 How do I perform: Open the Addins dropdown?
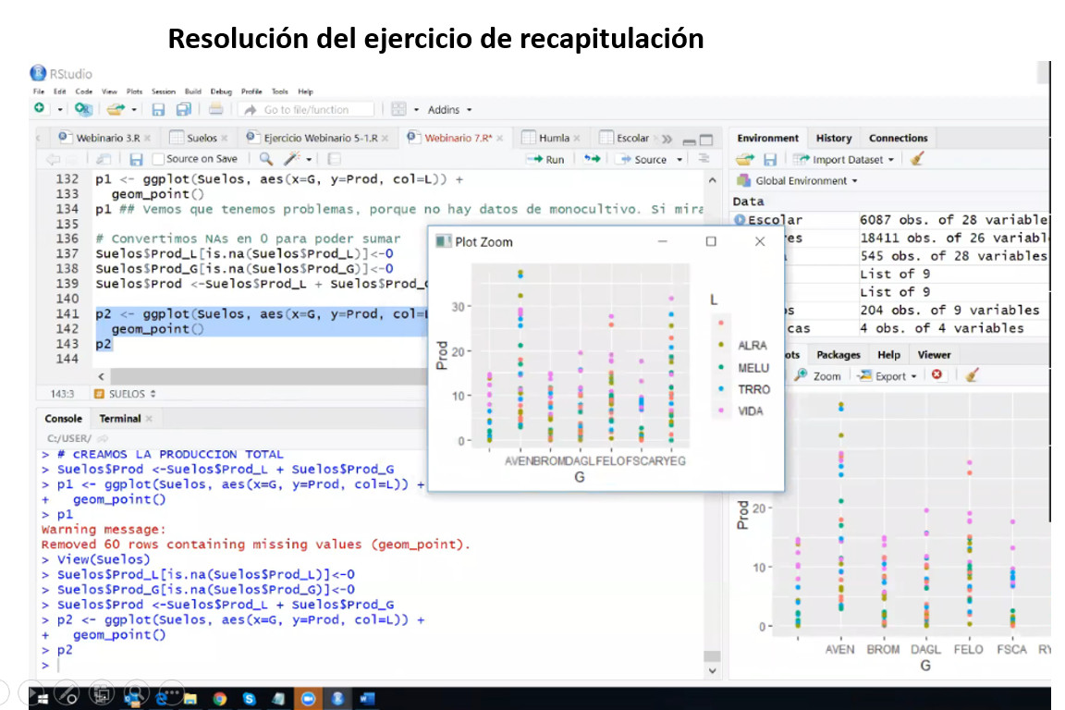click(x=449, y=109)
